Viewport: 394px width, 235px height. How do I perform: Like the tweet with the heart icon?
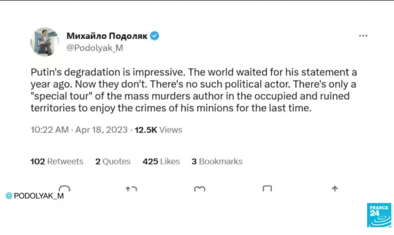coord(199,189)
